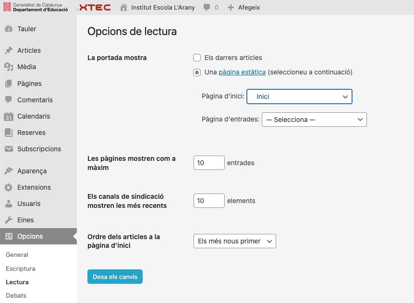Open the Mèdia library icon

(x=9, y=67)
